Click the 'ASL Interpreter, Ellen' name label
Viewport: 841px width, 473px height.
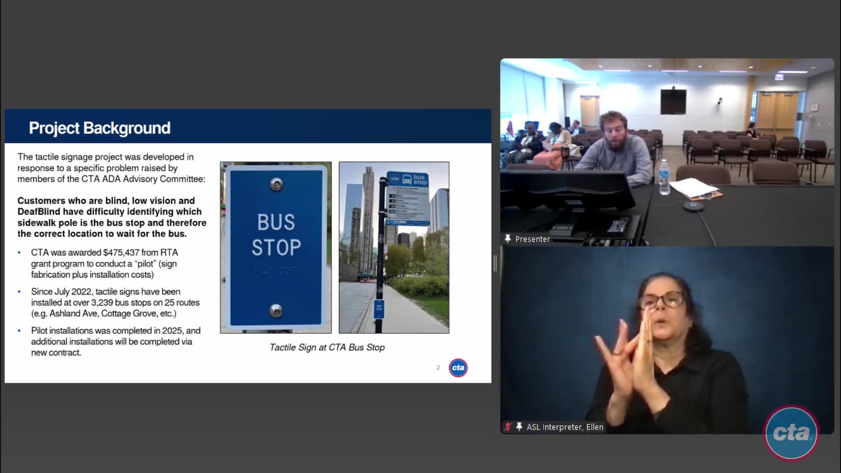(x=565, y=427)
